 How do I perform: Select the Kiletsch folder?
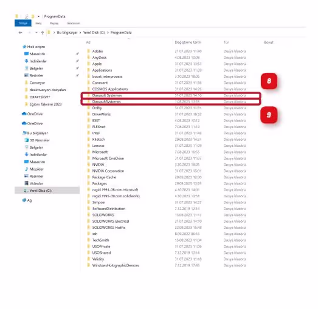[99, 139]
